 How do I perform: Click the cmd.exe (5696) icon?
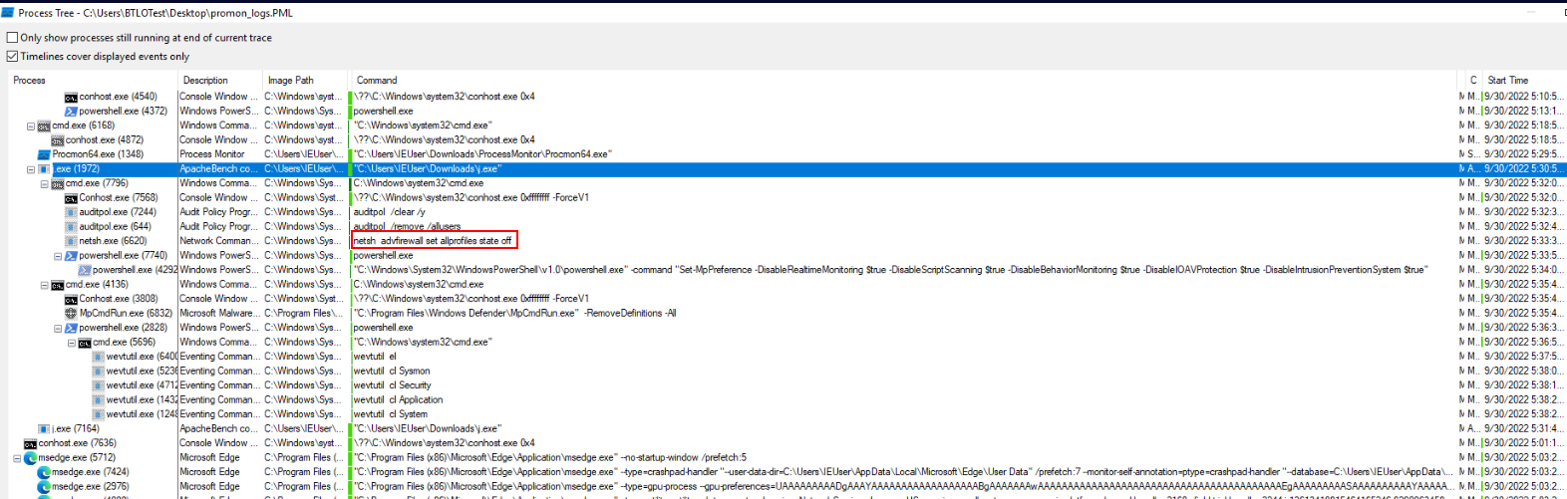coord(85,343)
